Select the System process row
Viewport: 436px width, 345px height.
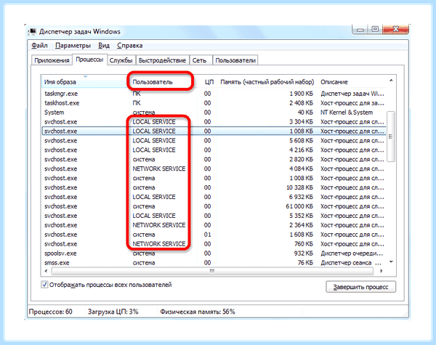point(214,113)
